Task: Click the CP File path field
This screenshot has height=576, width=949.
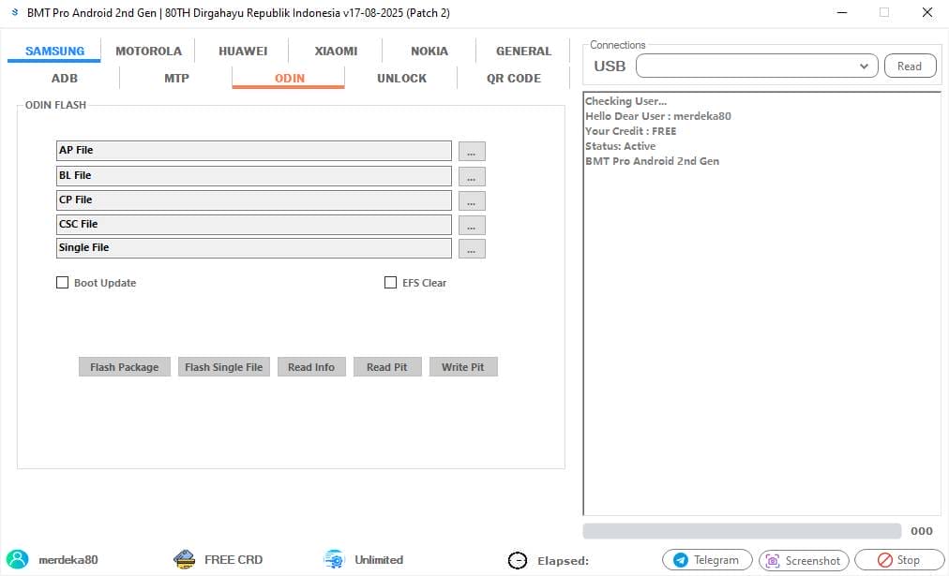Action: coord(253,200)
